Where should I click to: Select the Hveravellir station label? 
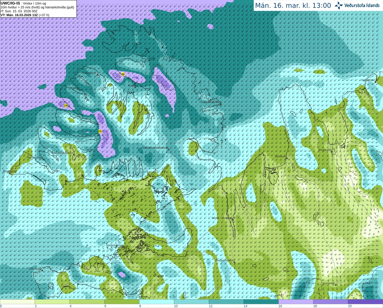click(328, 283)
